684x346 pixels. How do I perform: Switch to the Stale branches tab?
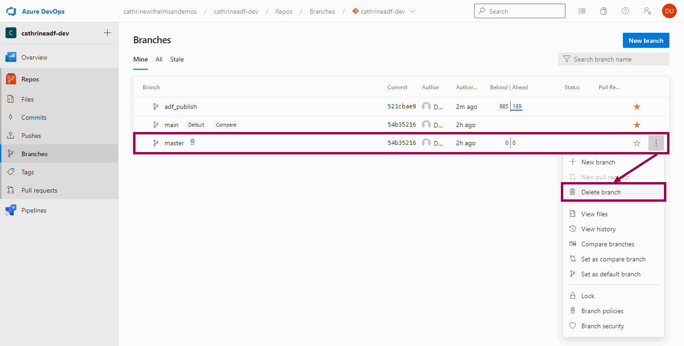177,59
